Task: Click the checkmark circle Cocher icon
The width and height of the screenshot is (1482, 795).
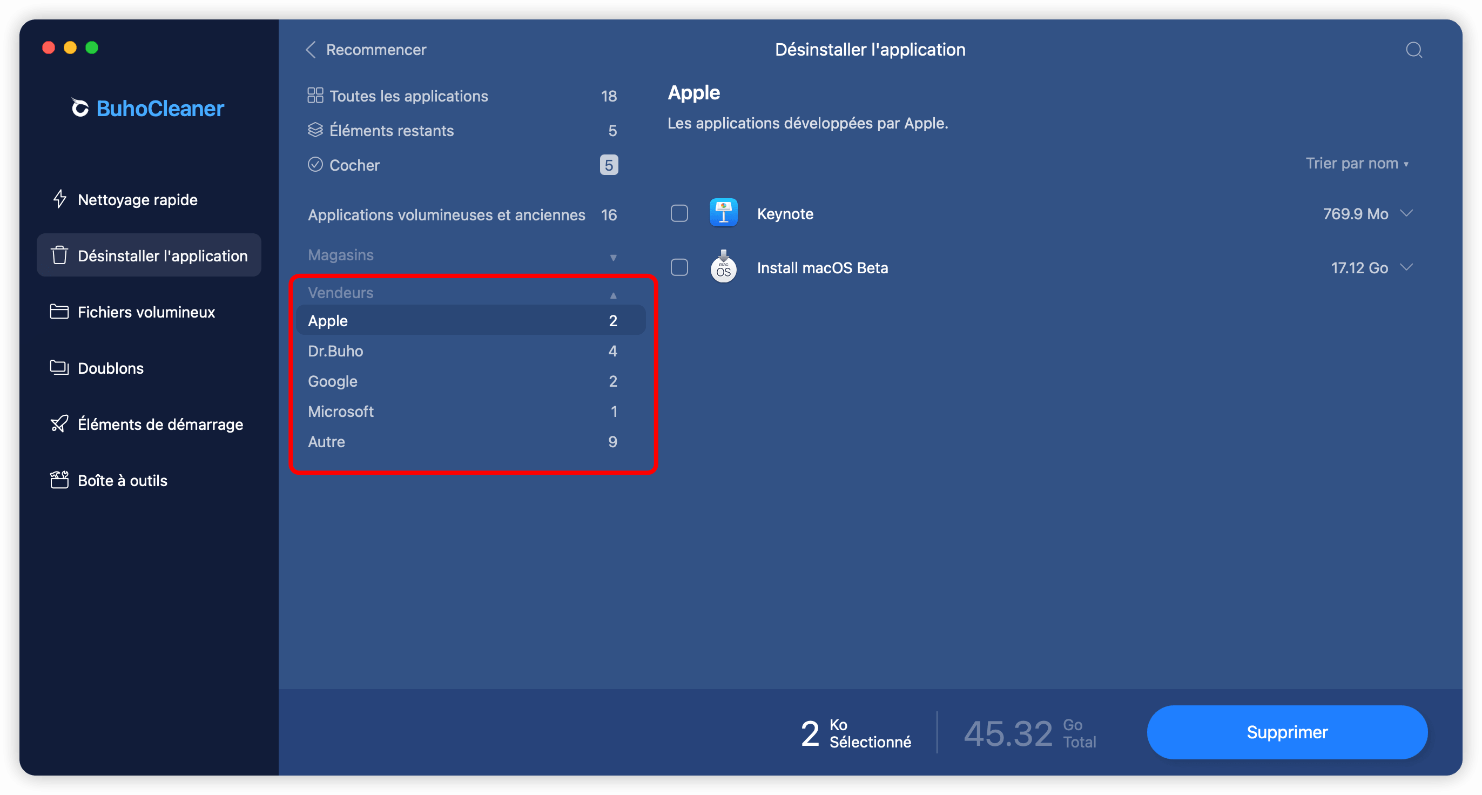Action: tap(315, 165)
